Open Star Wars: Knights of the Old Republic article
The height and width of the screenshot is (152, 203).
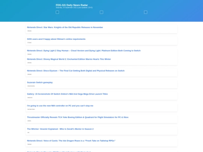click(x=65, y=27)
